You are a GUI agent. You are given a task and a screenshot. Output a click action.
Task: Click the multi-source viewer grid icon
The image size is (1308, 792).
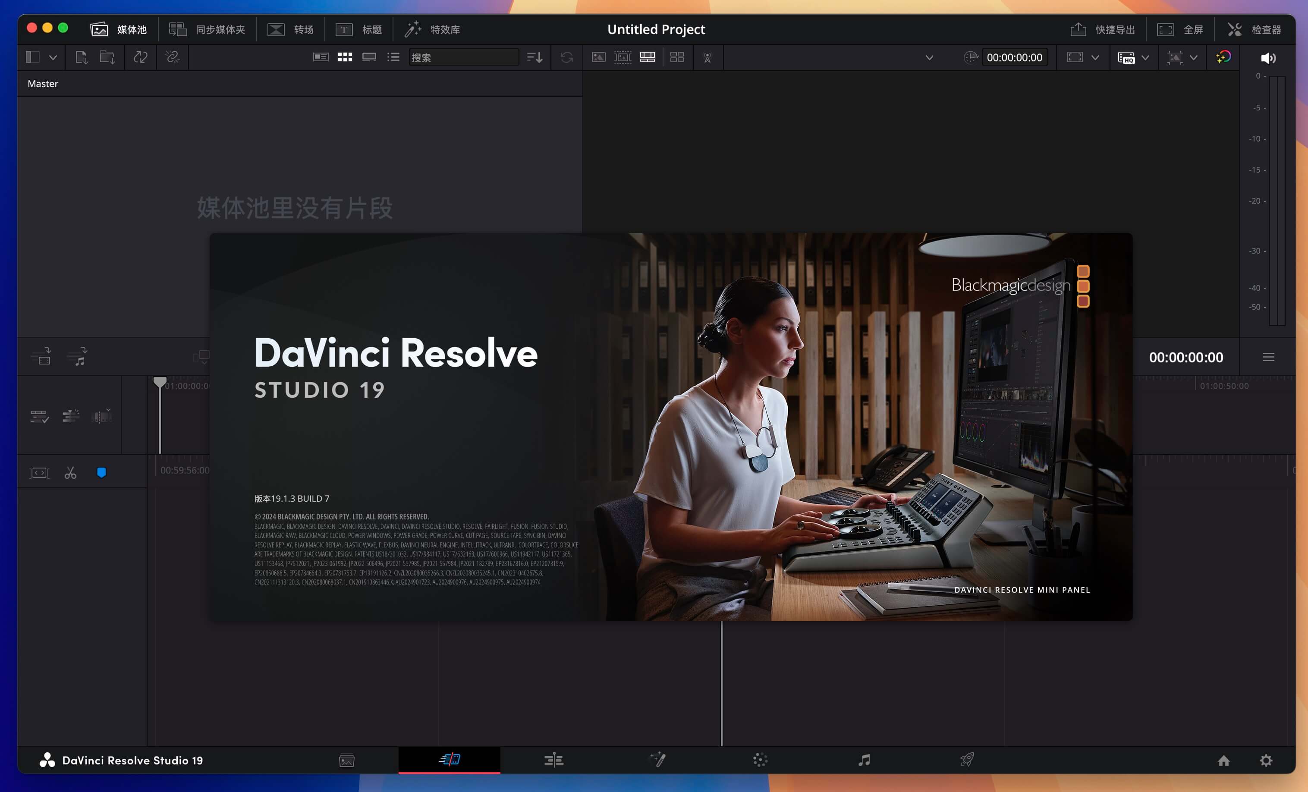pos(677,57)
